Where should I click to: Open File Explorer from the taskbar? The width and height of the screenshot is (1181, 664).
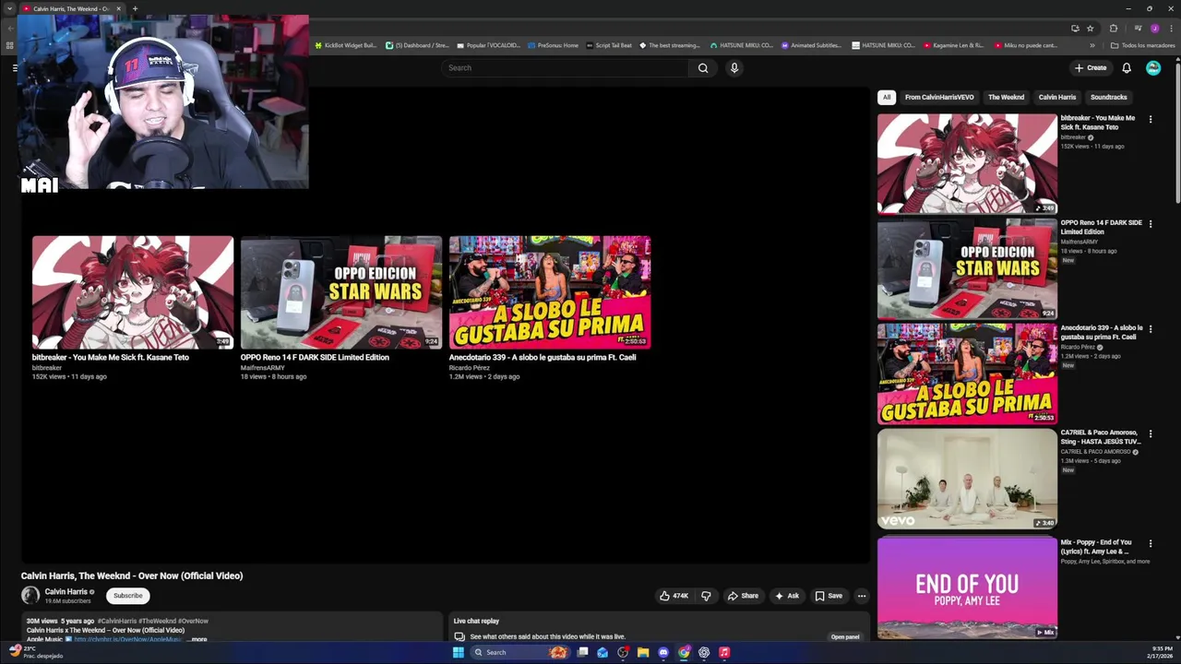point(643,652)
